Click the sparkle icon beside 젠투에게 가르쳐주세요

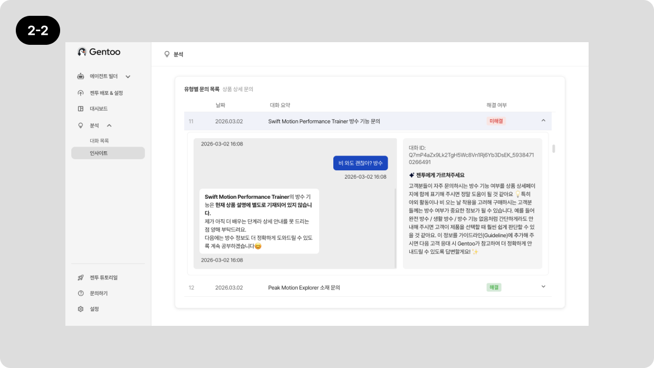(412, 175)
